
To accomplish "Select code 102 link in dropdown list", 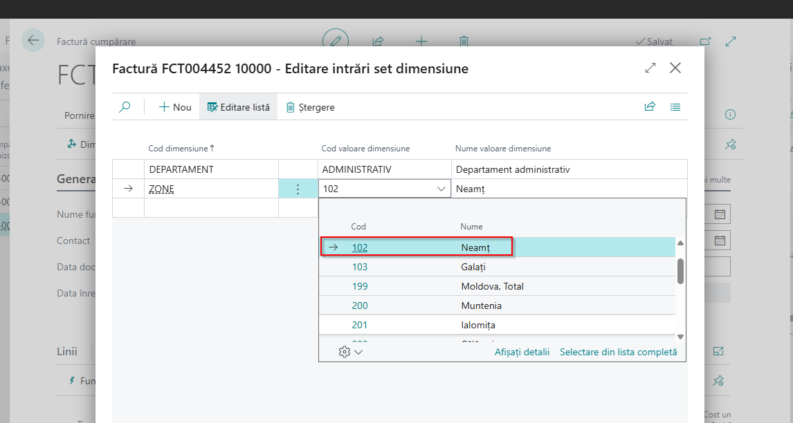I will (360, 247).
